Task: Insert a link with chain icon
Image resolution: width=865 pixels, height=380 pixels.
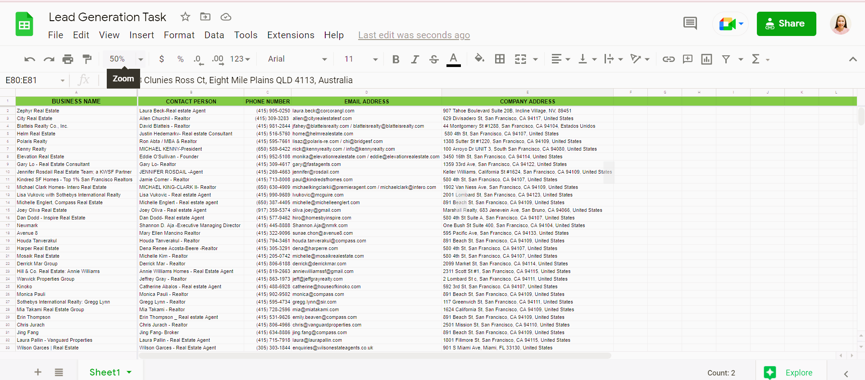Action: pos(669,59)
